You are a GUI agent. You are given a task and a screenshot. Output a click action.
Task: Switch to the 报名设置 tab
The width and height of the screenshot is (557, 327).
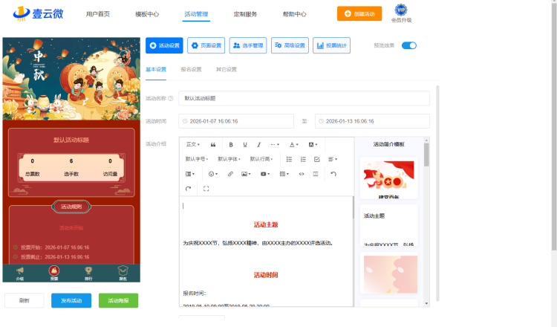[191, 69]
